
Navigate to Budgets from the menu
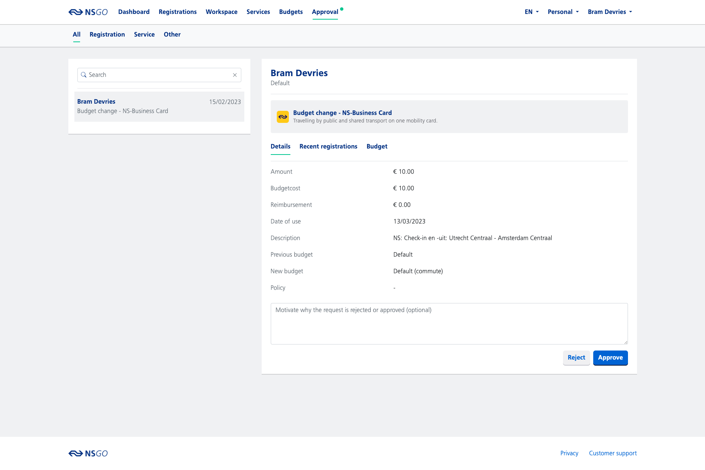291,12
